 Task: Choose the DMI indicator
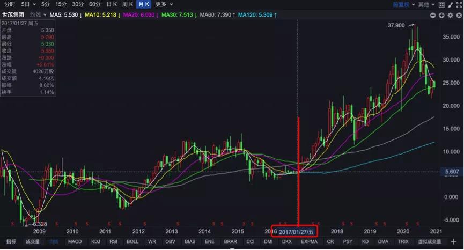(268, 242)
